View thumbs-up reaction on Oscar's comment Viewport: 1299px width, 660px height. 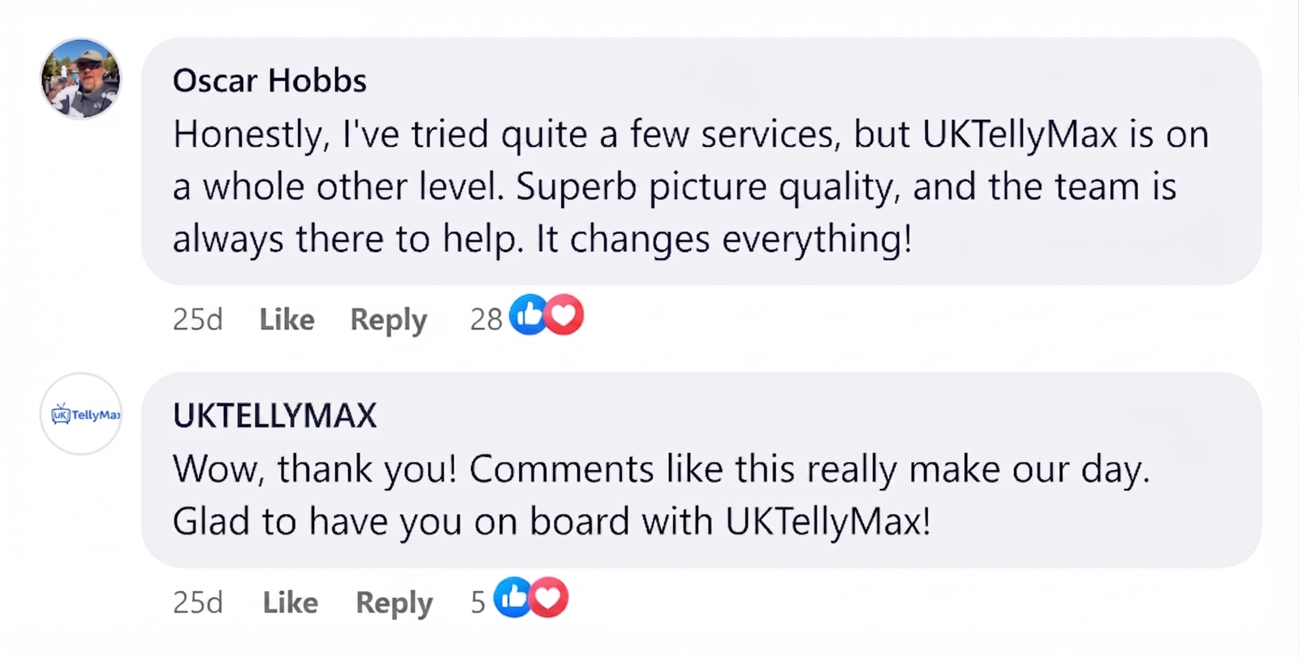coord(529,314)
